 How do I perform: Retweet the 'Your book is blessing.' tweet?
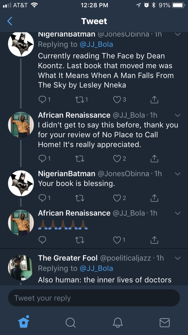pyautogui.click(x=80, y=198)
